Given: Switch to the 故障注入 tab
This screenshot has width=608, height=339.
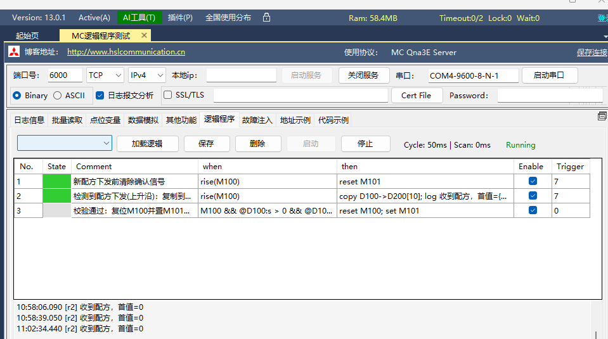Looking at the screenshot, I should [x=257, y=120].
